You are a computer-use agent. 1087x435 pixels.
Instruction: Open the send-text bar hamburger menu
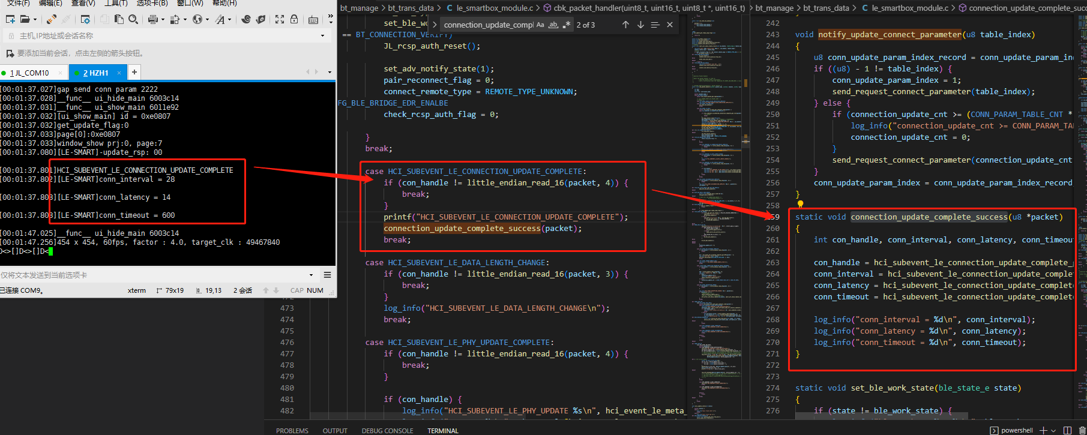(328, 275)
